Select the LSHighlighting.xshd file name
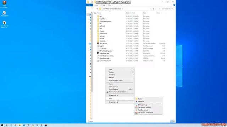Image resolution: width=227 pixels, height=127 pixels. (x=106, y=51)
